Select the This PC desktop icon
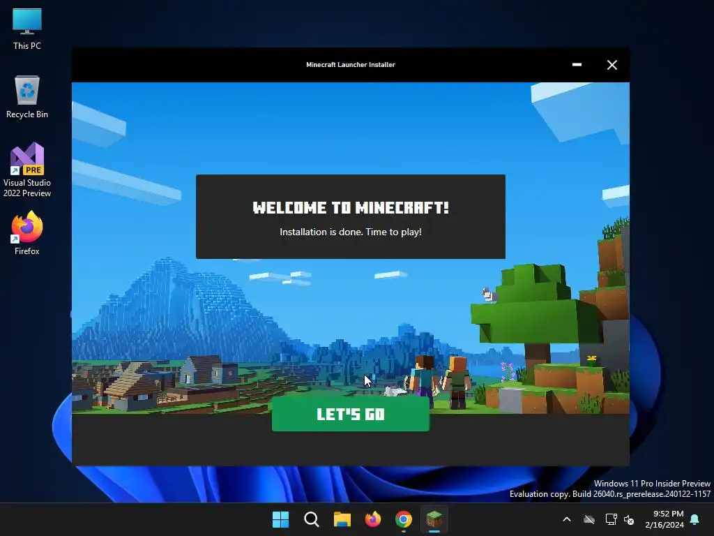The width and height of the screenshot is (714, 536). tap(27, 29)
